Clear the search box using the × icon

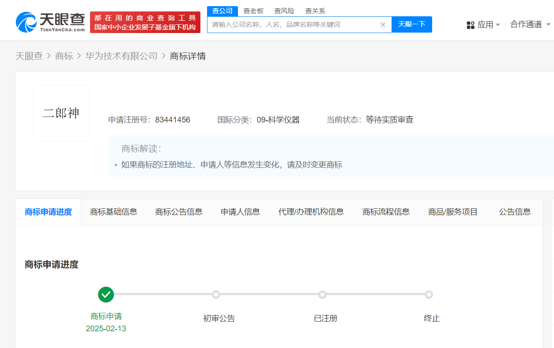tap(383, 25)
